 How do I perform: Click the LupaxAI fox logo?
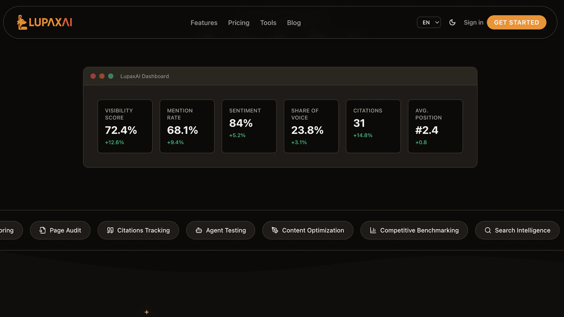pyautogui.click(x=44, y=22)
